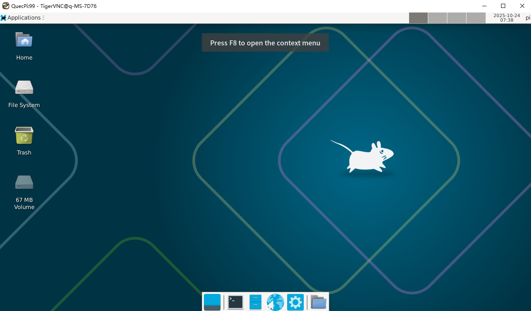Switch to the first (dark) workspace

point(418,18)
